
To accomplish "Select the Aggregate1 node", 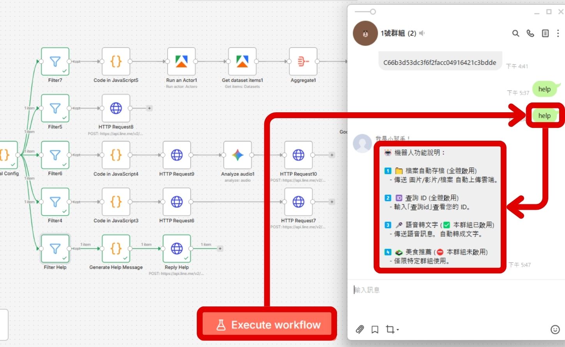I will pos(303,62).
